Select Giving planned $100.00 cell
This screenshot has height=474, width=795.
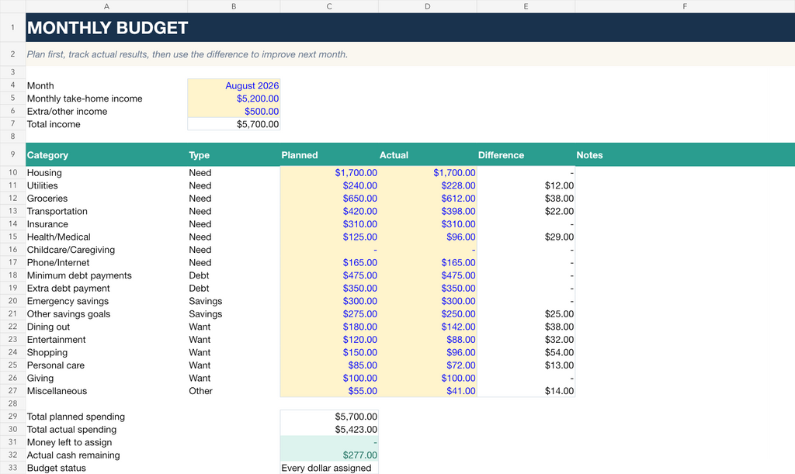[329, 378]
